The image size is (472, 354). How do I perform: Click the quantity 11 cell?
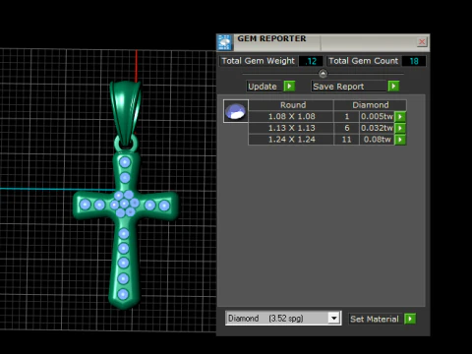346,140
